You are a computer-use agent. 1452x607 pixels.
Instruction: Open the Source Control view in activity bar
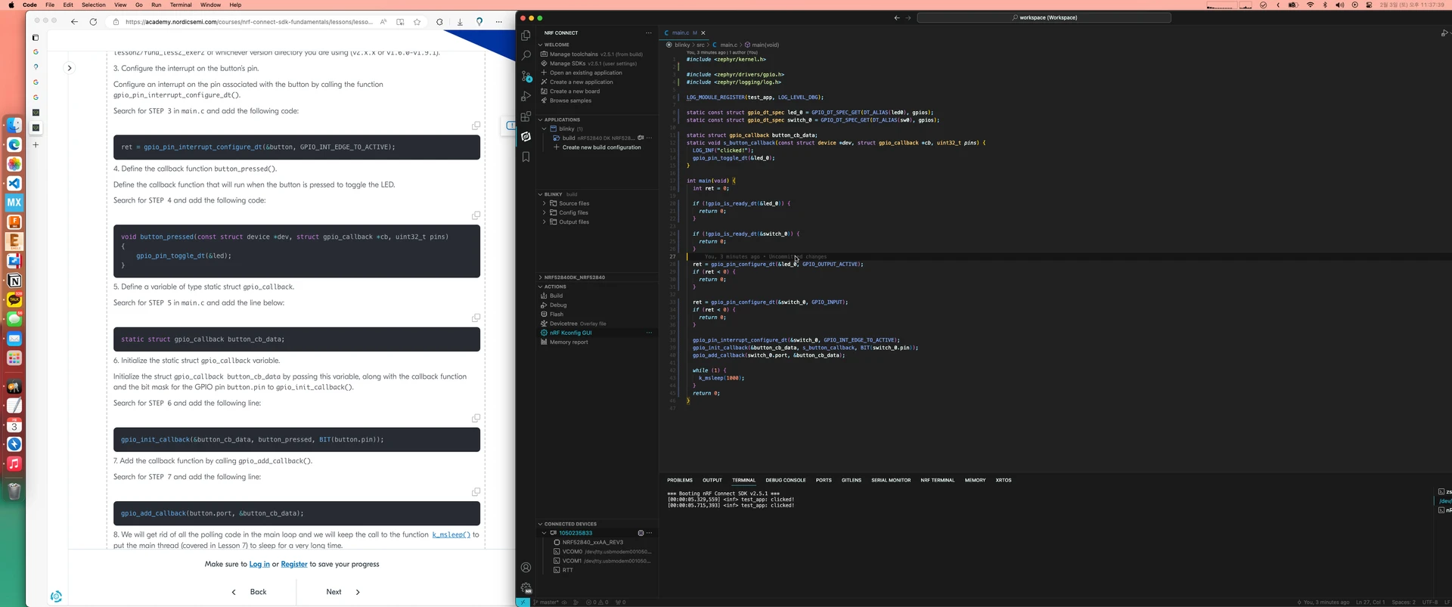point(526,76)
